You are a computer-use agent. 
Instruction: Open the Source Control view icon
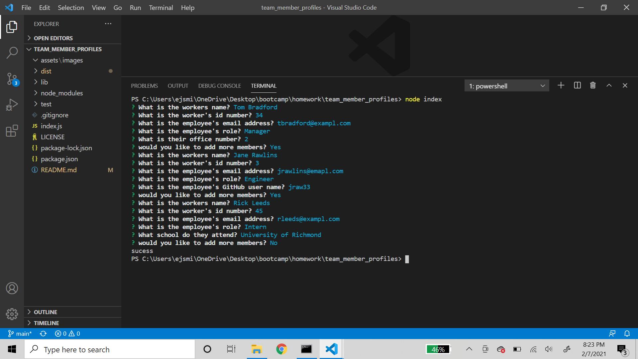click(x=12, y=79)
